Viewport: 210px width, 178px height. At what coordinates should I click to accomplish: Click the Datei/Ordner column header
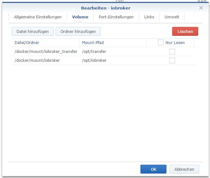45,43
